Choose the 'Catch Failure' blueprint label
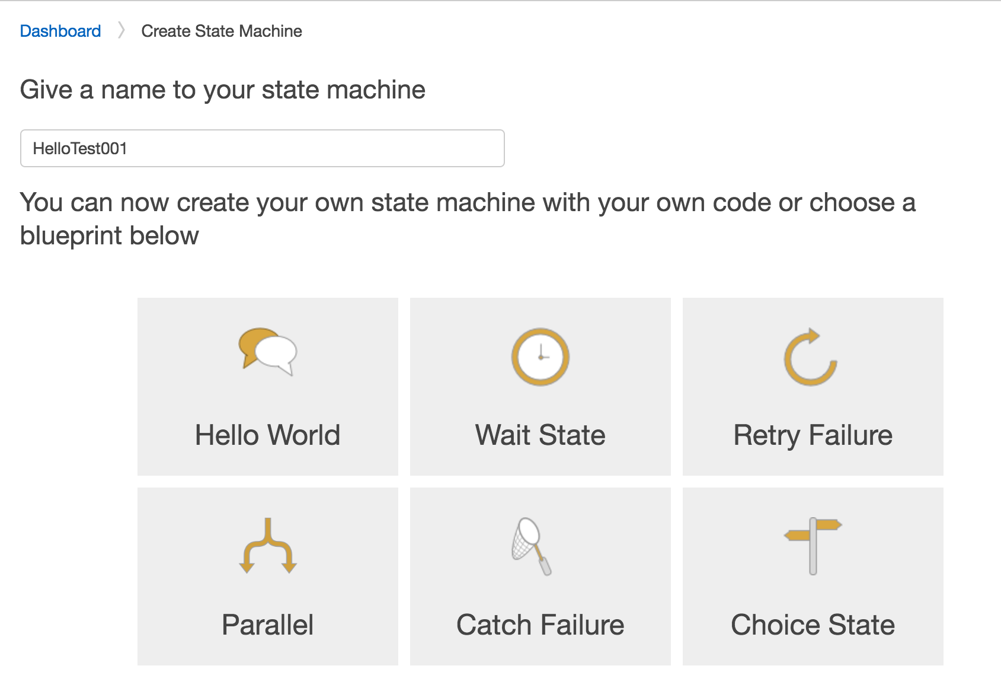The image size is (1001, 688). [x=541, y=625]
